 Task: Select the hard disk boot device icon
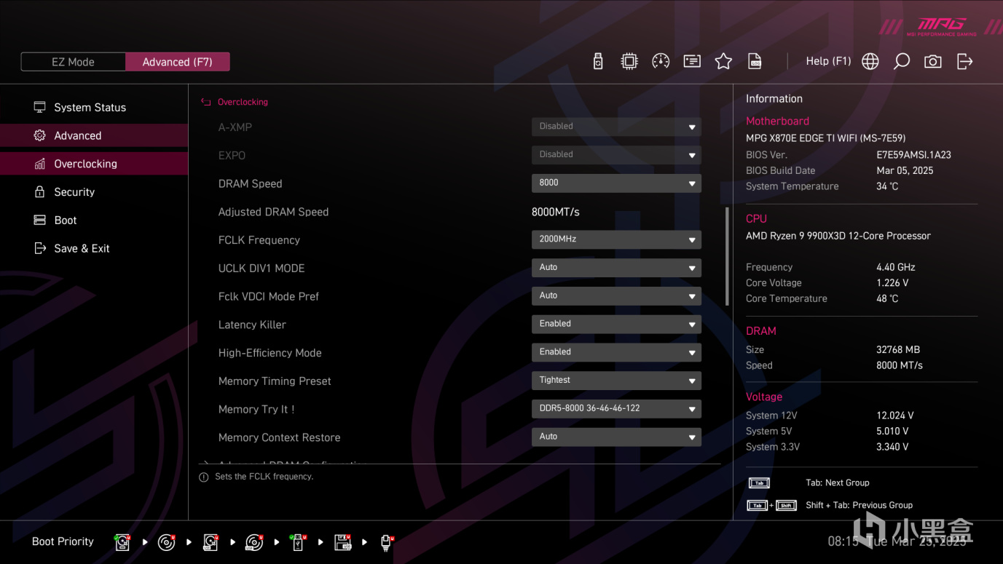pos(122,542)
